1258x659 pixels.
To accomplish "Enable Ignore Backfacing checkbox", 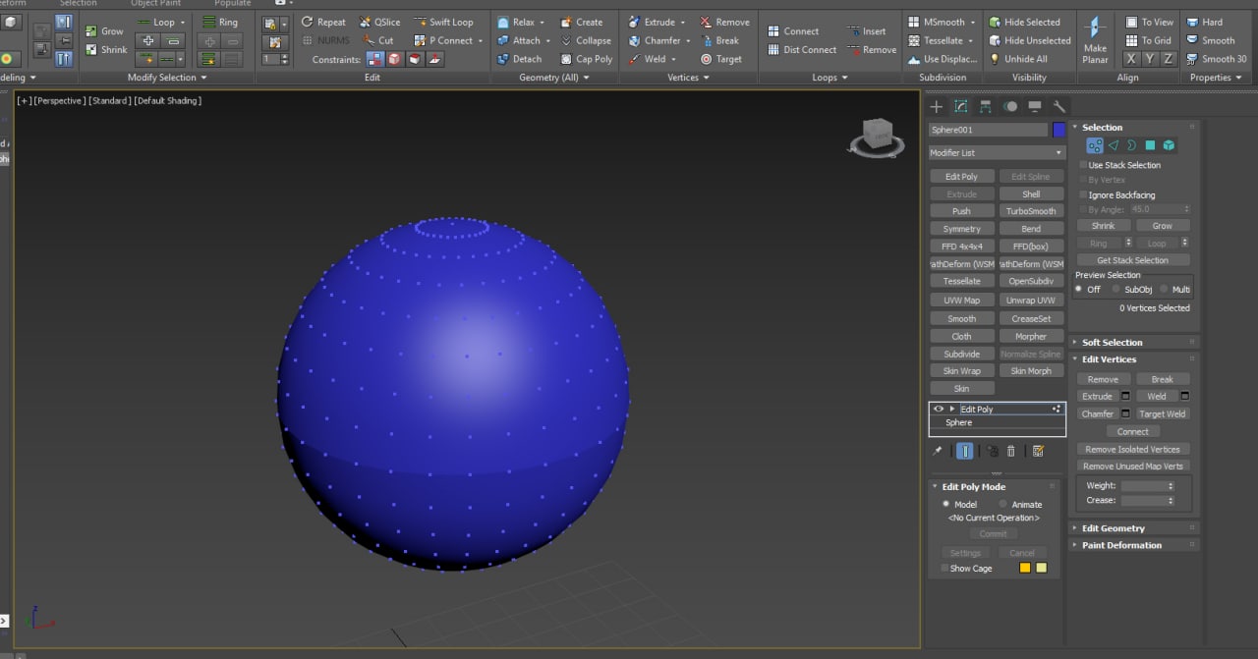I will point(1084,194).
